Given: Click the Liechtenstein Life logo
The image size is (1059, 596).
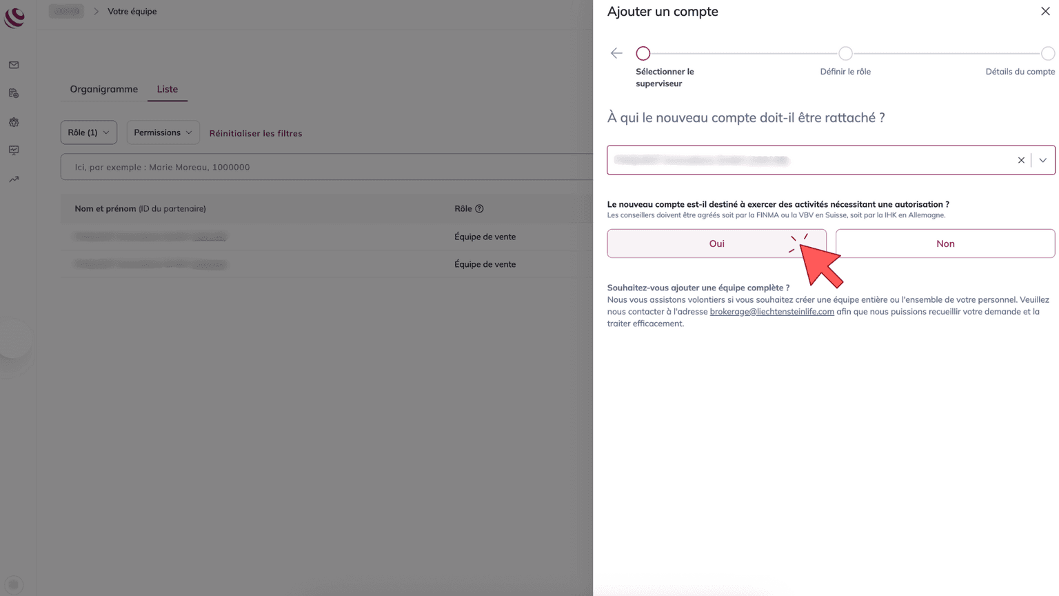Looking at the screenshot, I should [14, 17].
